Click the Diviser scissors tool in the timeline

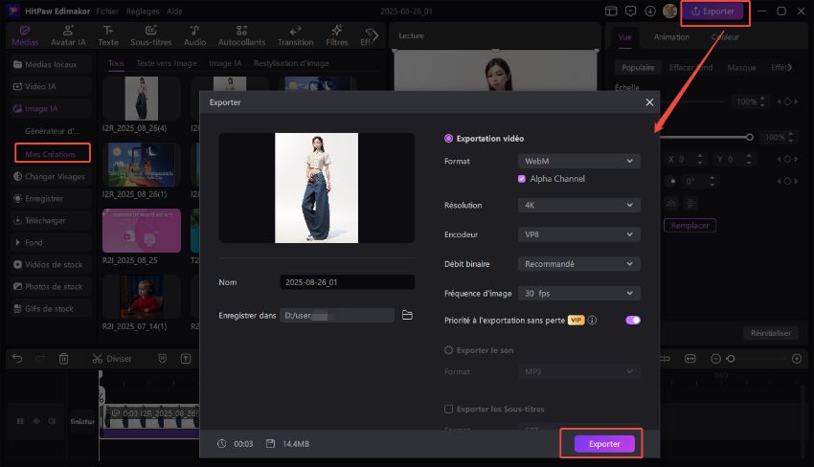[112, 358]
